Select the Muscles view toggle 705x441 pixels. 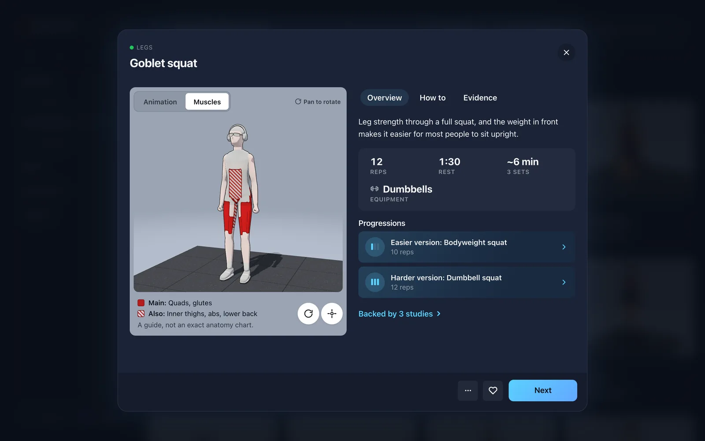click(x=207, y=102)
